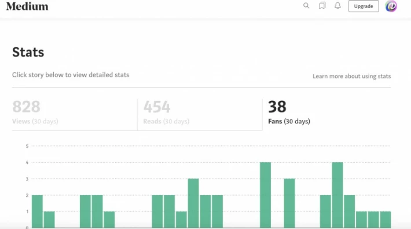Image resolution: width=411 pixels, height=229 pixels.
Task: Click 'Click story below to view detailed stats' text
Action: point(71,75)
